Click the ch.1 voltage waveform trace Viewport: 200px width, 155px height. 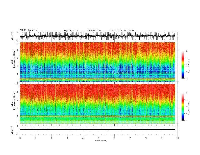point(97,36)
